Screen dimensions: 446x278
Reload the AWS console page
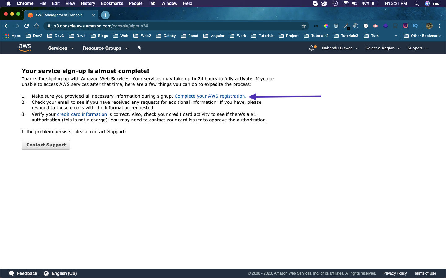coord(27,26)
